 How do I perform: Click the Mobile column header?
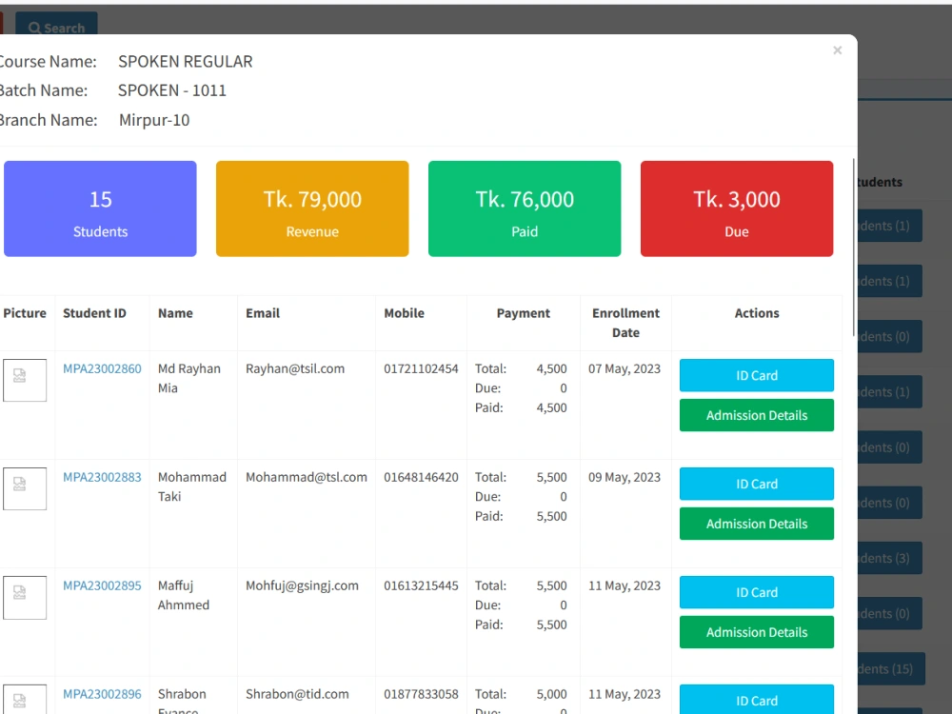tap(405, 313)
